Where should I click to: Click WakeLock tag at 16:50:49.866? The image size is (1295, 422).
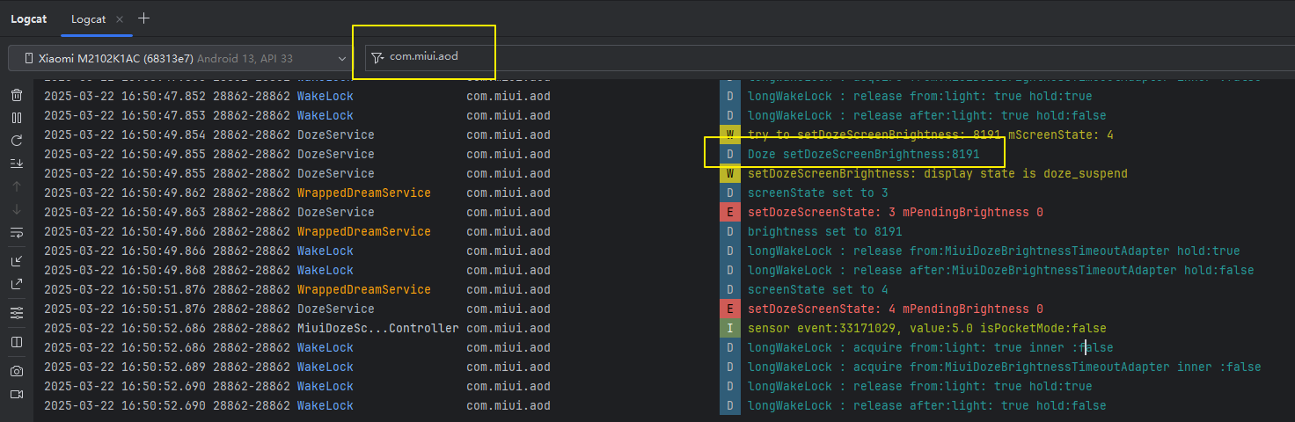pyautogui.click(x=325, y=251)
